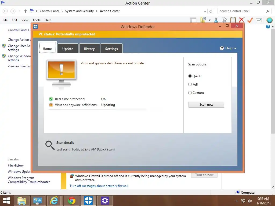
Task: Click Control Panel in the breadcrumb
Action: point(49,11)
